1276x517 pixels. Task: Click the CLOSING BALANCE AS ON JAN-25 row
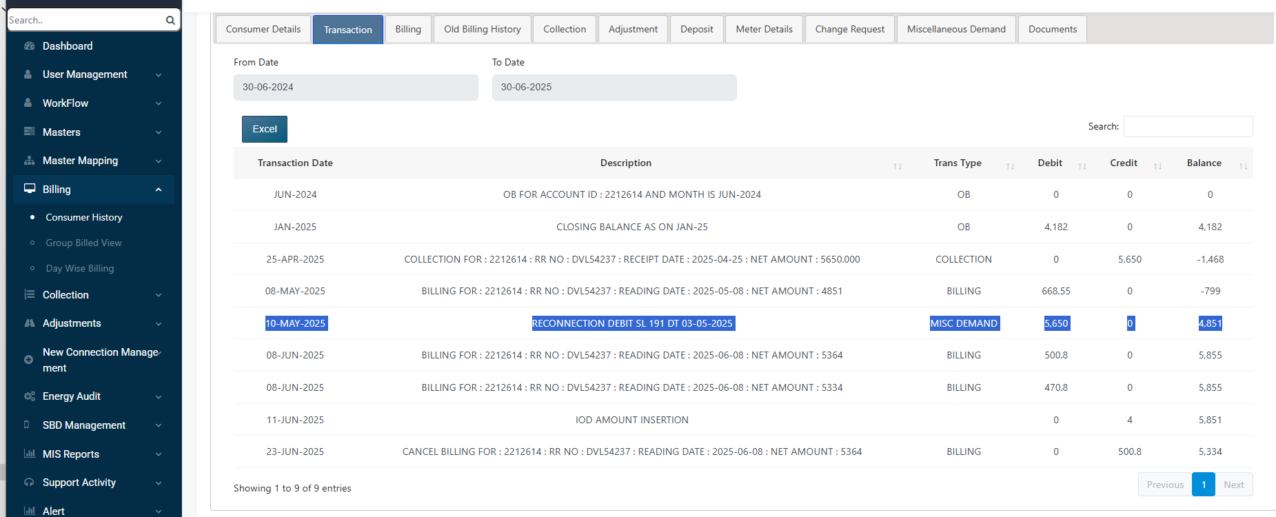pyautogui.click(x=743, y=227)
